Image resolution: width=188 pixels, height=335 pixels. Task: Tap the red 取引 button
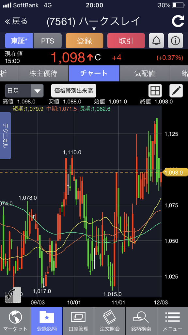[126, 41]
